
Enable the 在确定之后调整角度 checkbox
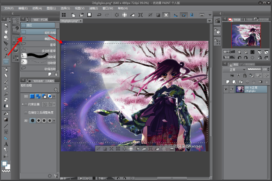[26, 113]
